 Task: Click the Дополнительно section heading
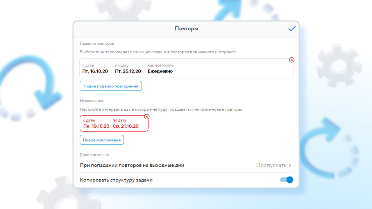pyautogui.click(x=94, y=155)
